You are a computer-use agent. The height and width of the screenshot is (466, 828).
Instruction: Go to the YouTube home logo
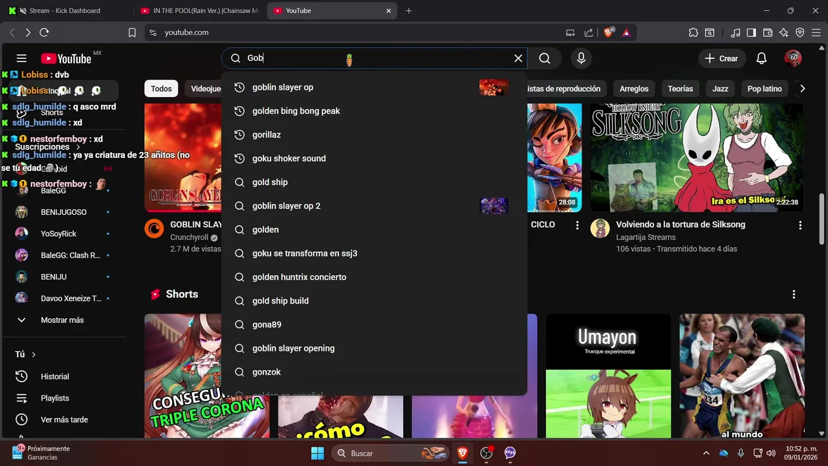click(x=66, y=58)
